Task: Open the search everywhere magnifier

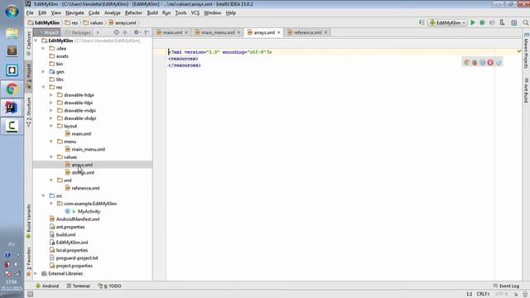Action: point(526,22)
